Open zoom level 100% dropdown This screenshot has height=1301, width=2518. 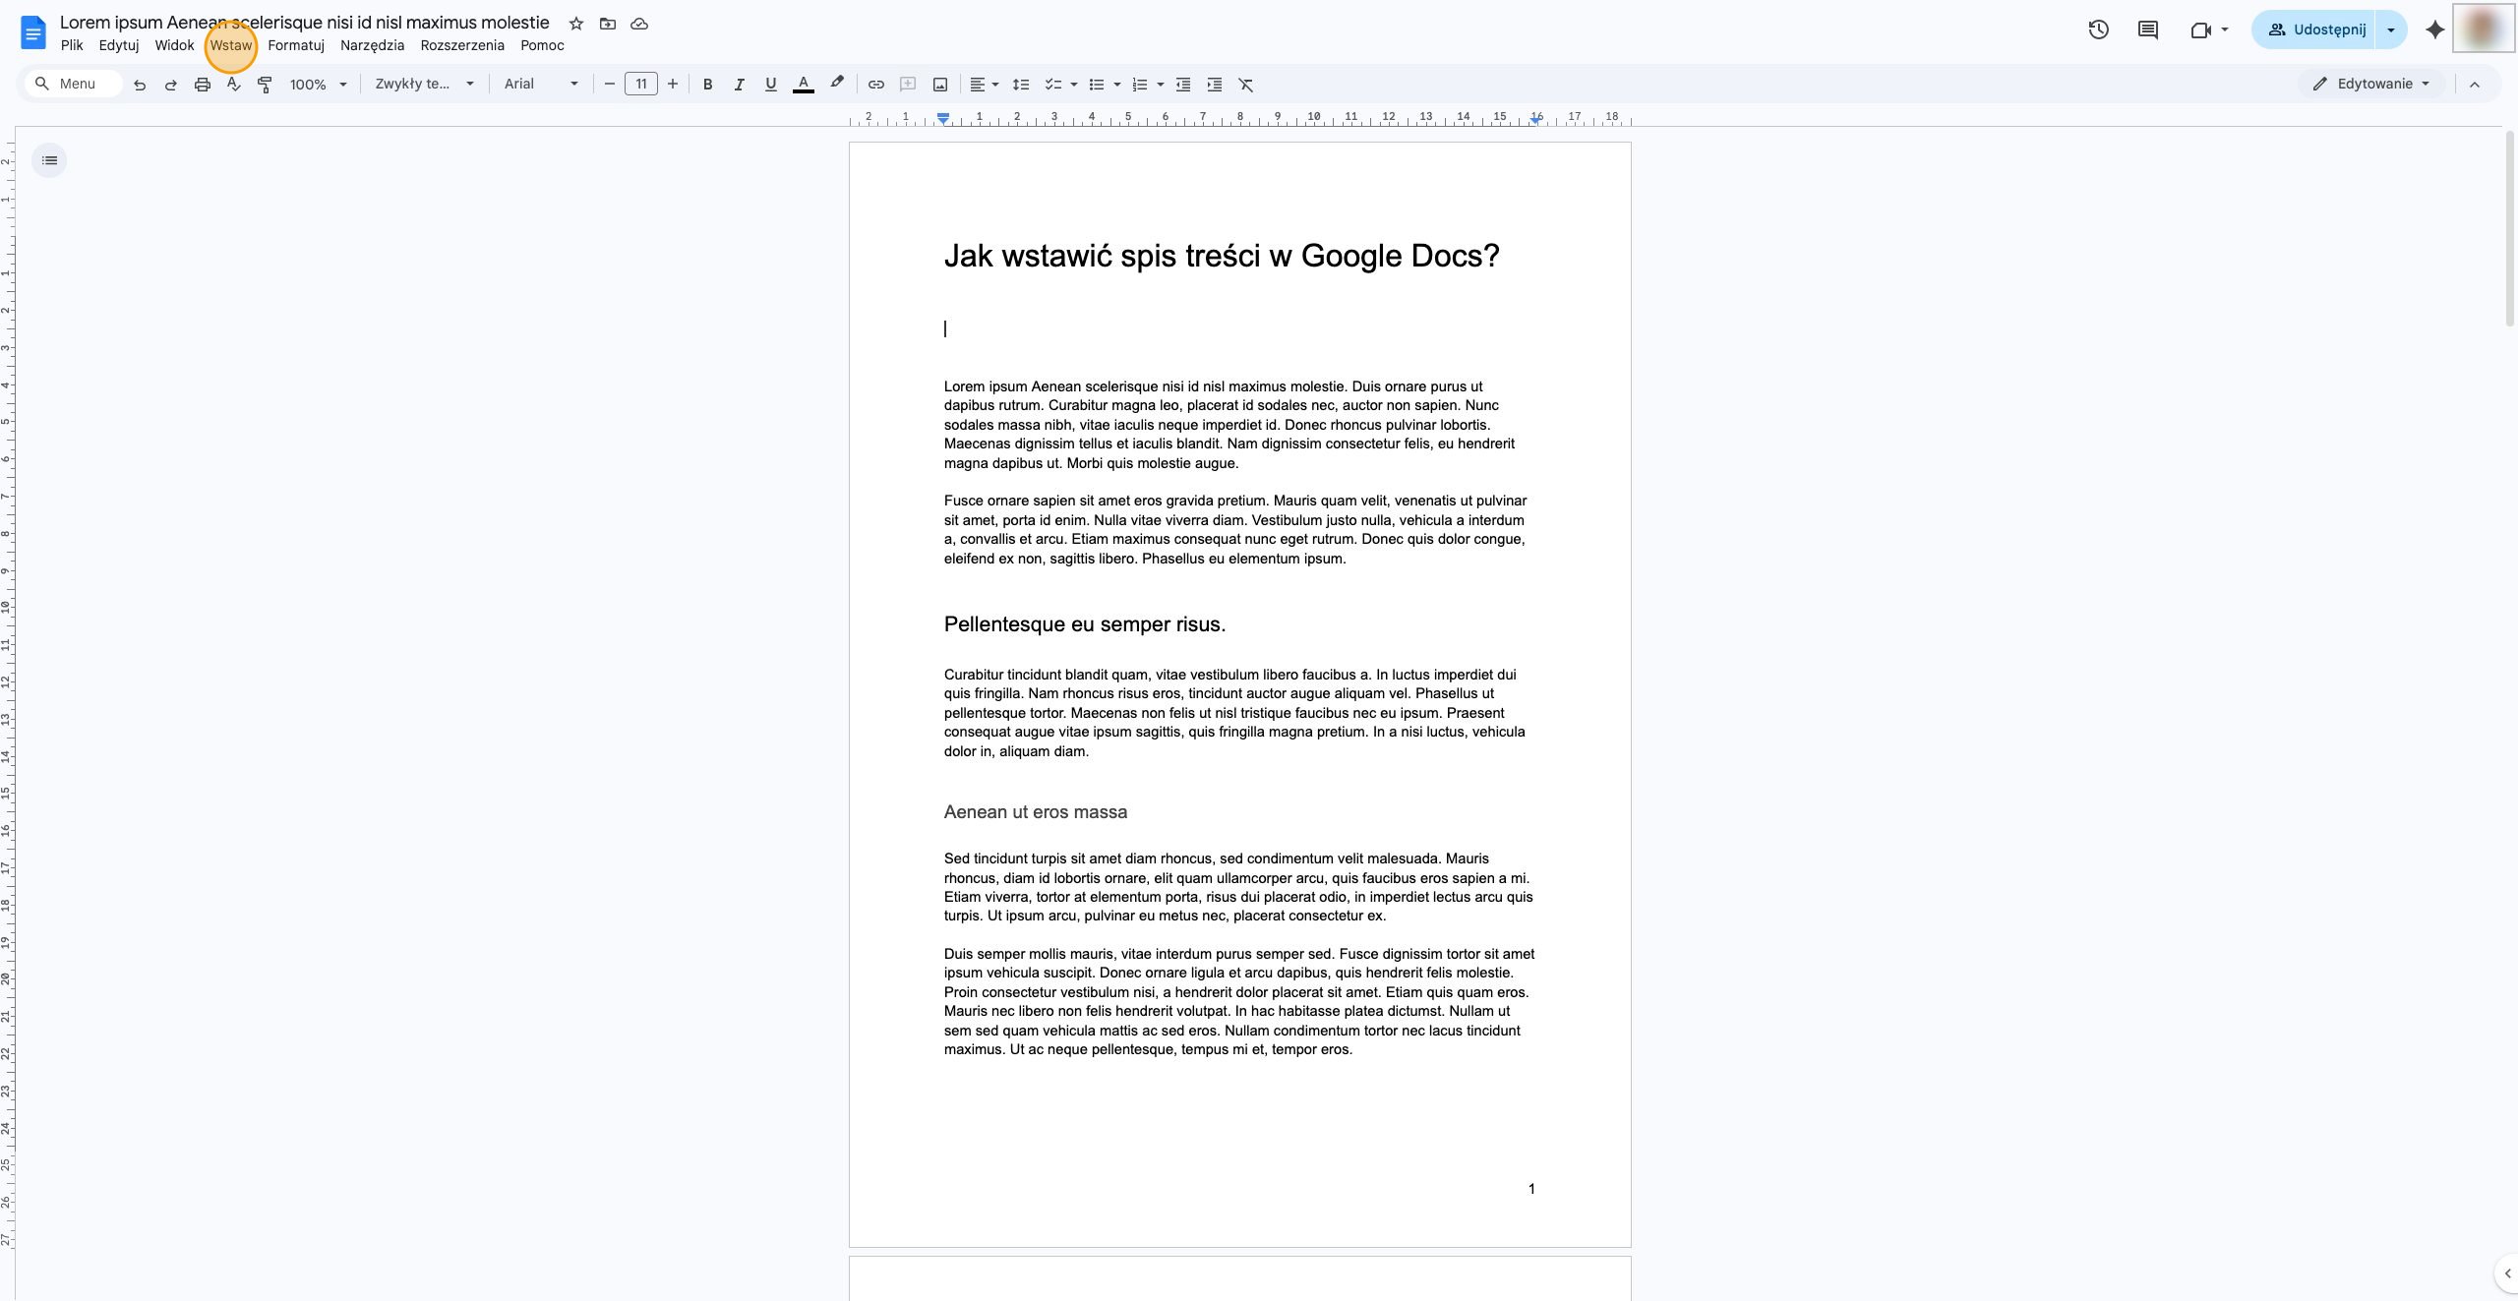(x=318, y=85)
